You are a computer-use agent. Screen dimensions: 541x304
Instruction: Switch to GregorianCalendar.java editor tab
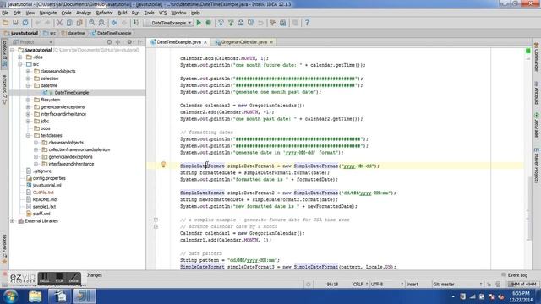243,42
